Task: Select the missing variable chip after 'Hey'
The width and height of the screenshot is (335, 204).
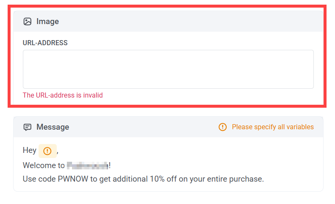Action: pyautogui.click(x=47, y=151)
